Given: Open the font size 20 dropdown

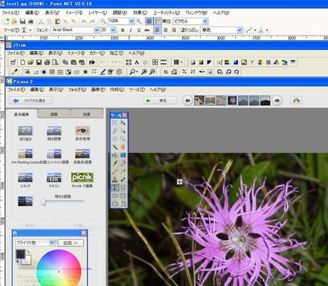Looking at the screenshot, I should click(x=113, y=30).
